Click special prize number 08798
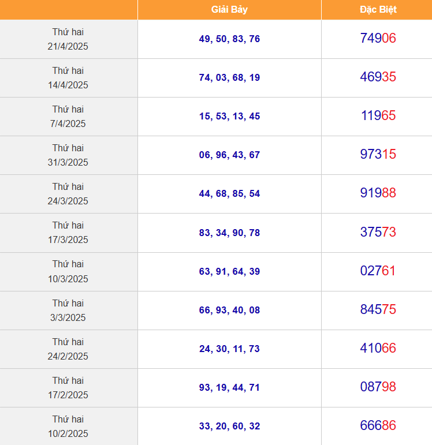Viewport: 432px width, 445px height. [378, 387]
